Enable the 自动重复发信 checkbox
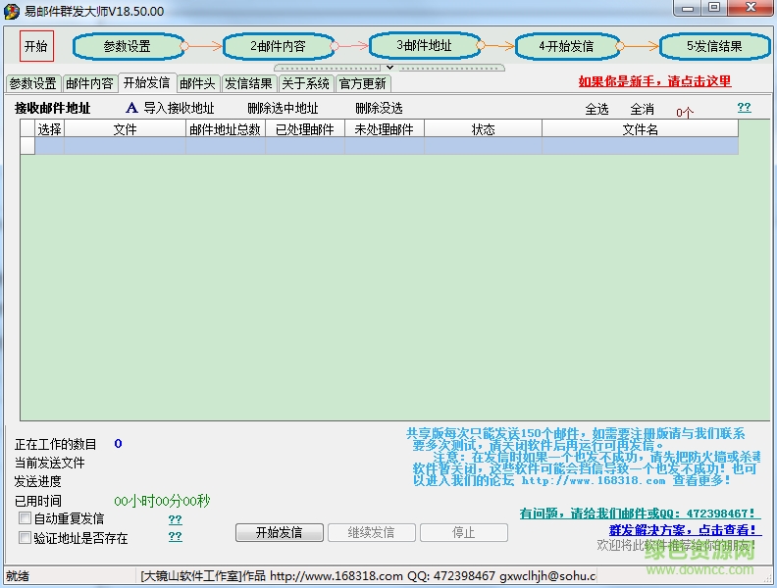 (26, 518)
